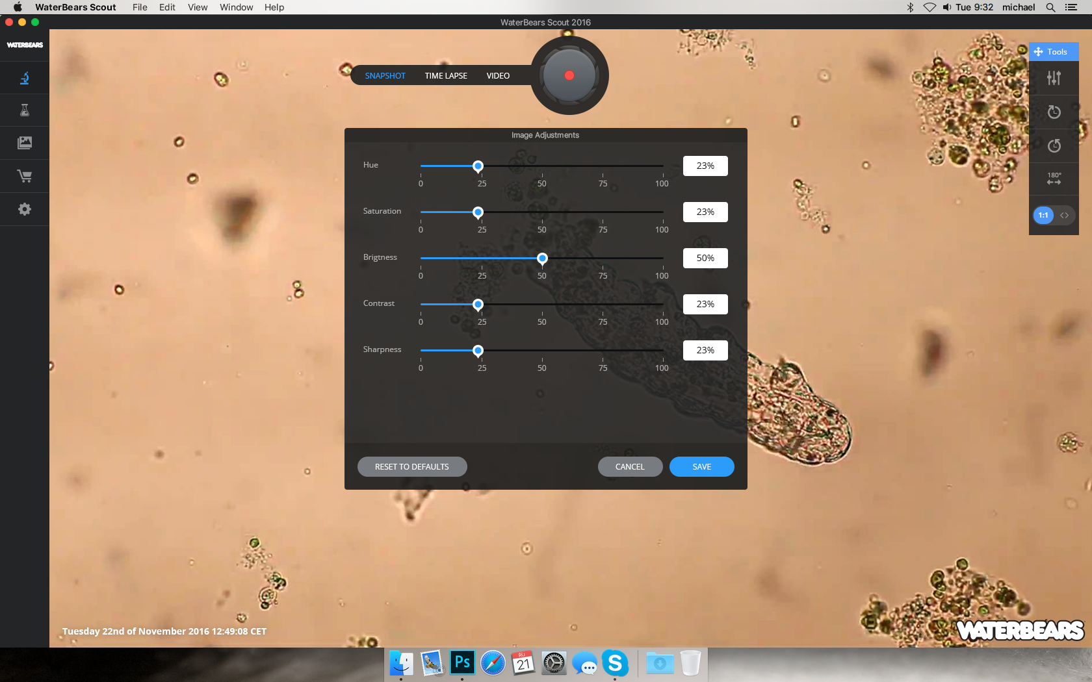
Task: Adjust the Brigtness slider handle
Action: (x=542, y=259)
